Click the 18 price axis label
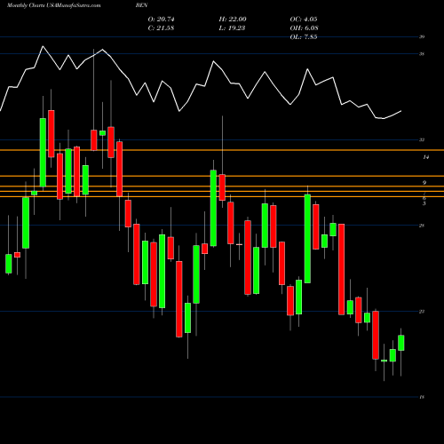 [422, 397]
